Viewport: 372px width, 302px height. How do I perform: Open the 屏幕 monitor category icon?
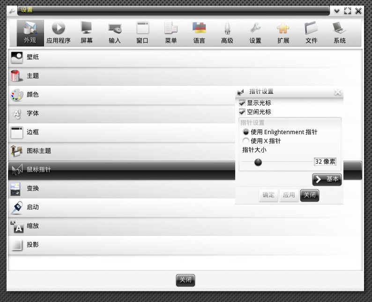coord(86,33)
